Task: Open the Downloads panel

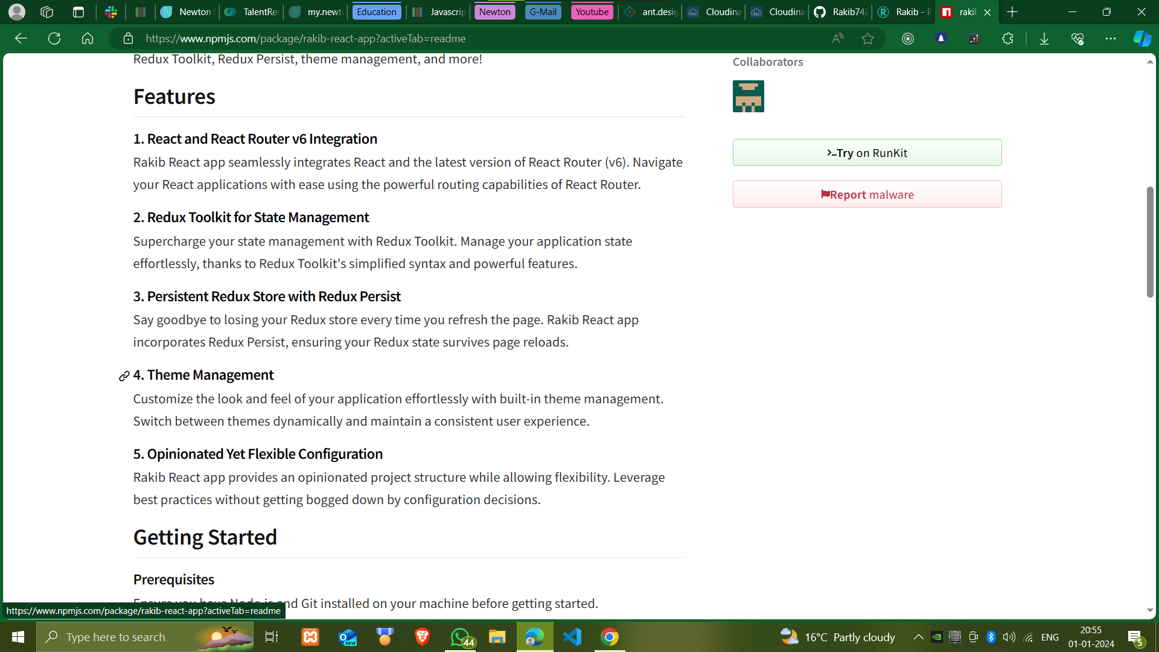Action: click(x=1044, y=39)
